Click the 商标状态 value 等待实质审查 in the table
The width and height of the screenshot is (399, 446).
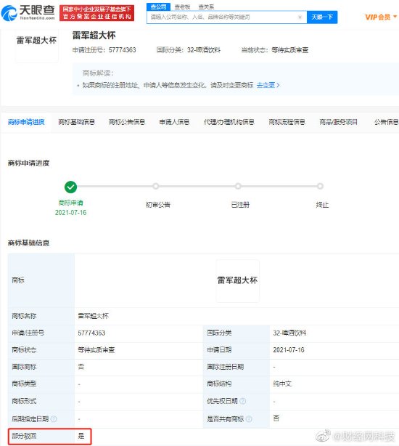click(96, 350)
